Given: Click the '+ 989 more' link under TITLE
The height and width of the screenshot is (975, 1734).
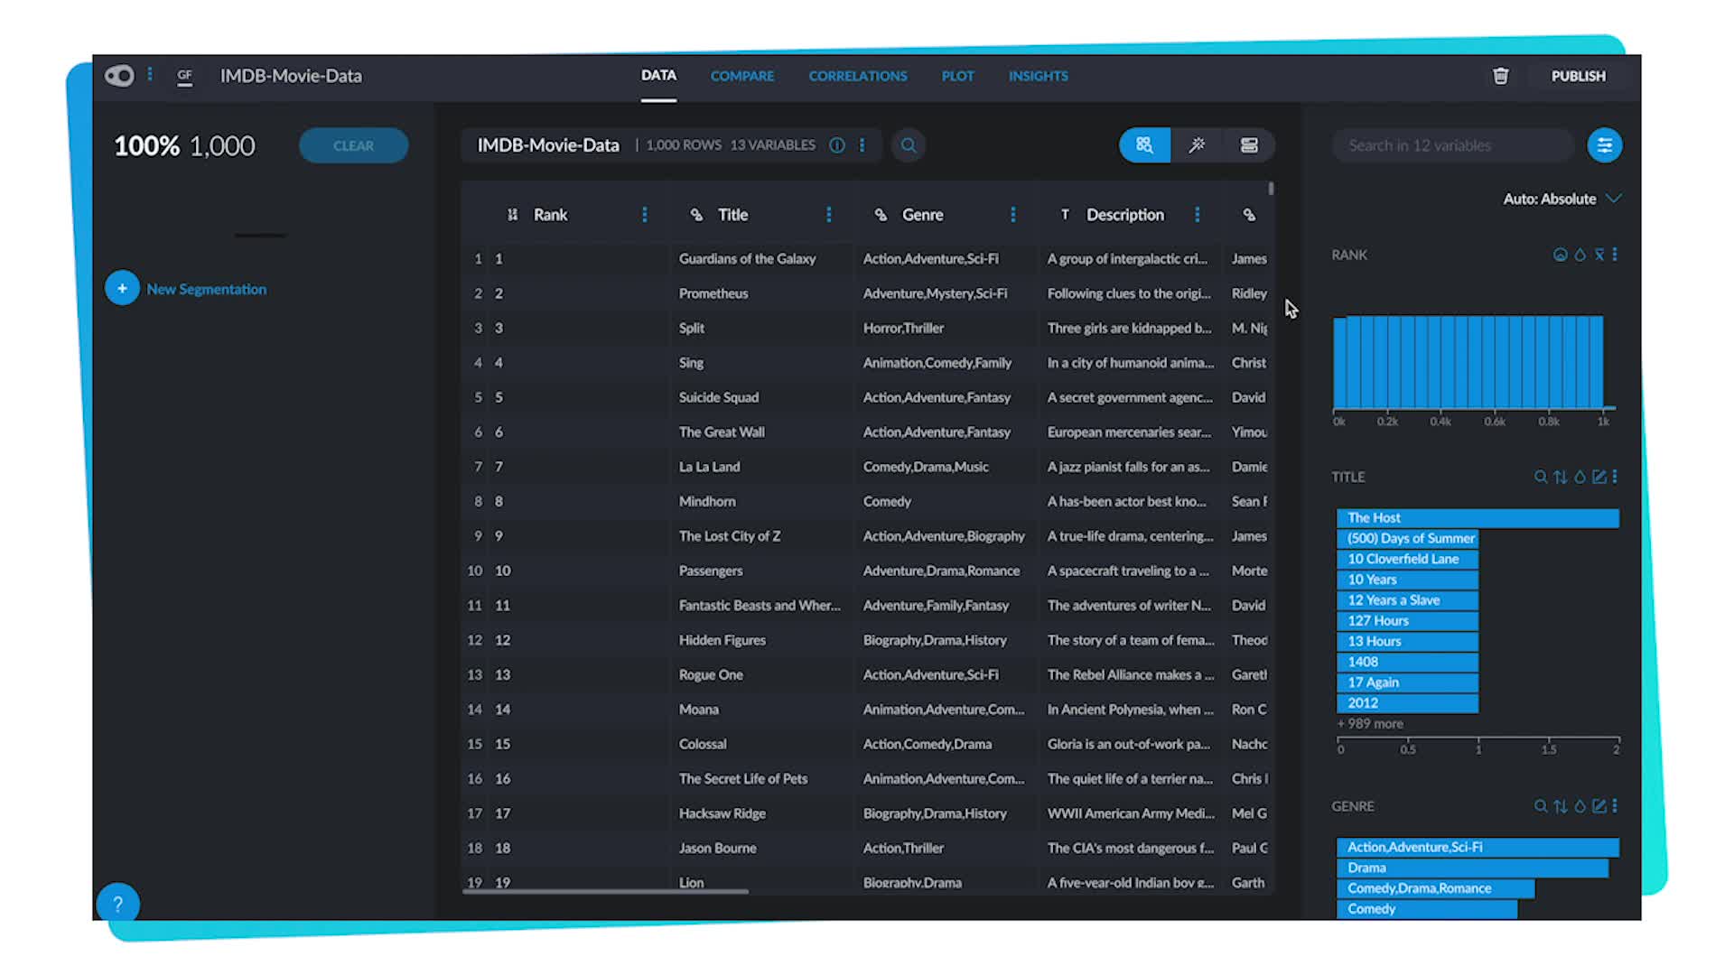Looking at the screenshot, I should (1370, 724).
